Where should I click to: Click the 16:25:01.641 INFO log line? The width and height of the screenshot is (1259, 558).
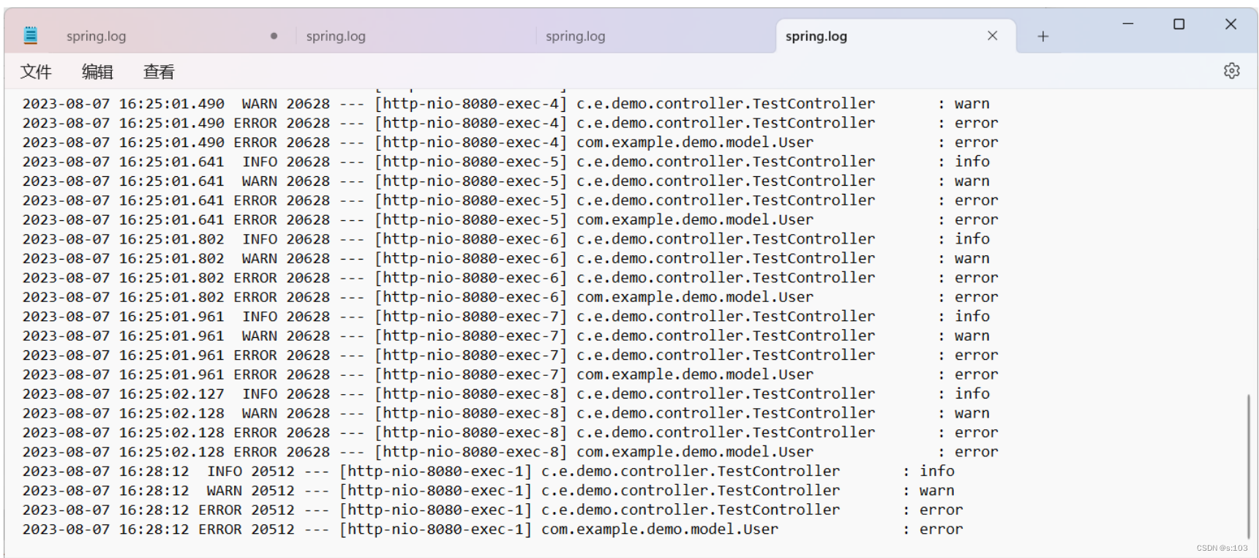tap(506, 162)
